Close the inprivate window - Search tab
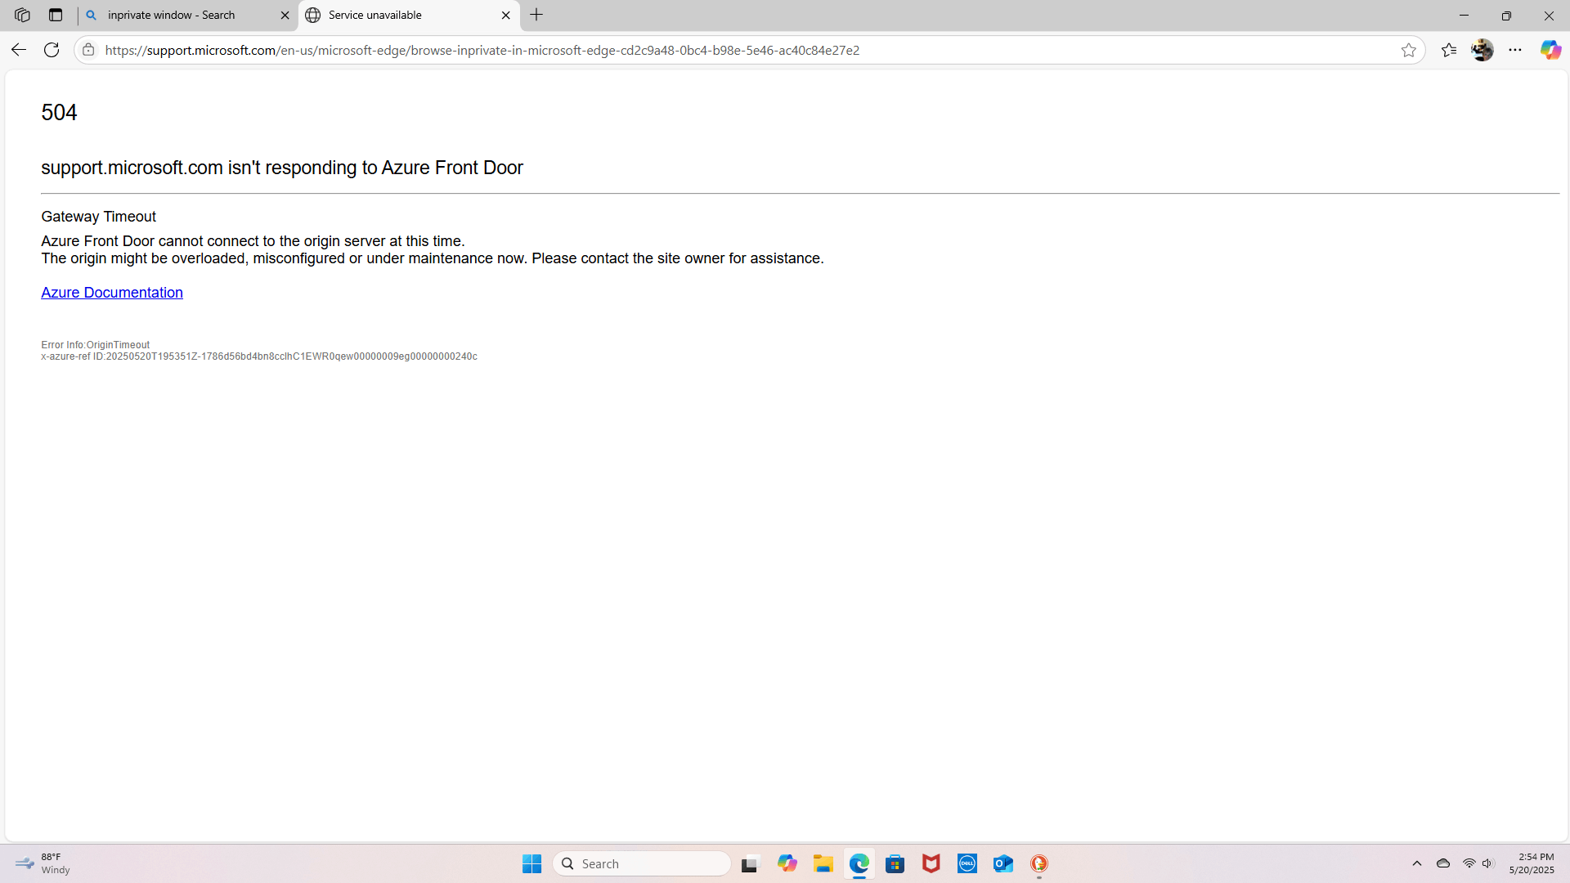The height and width of the screenshot is (883, 1570). 285,15
